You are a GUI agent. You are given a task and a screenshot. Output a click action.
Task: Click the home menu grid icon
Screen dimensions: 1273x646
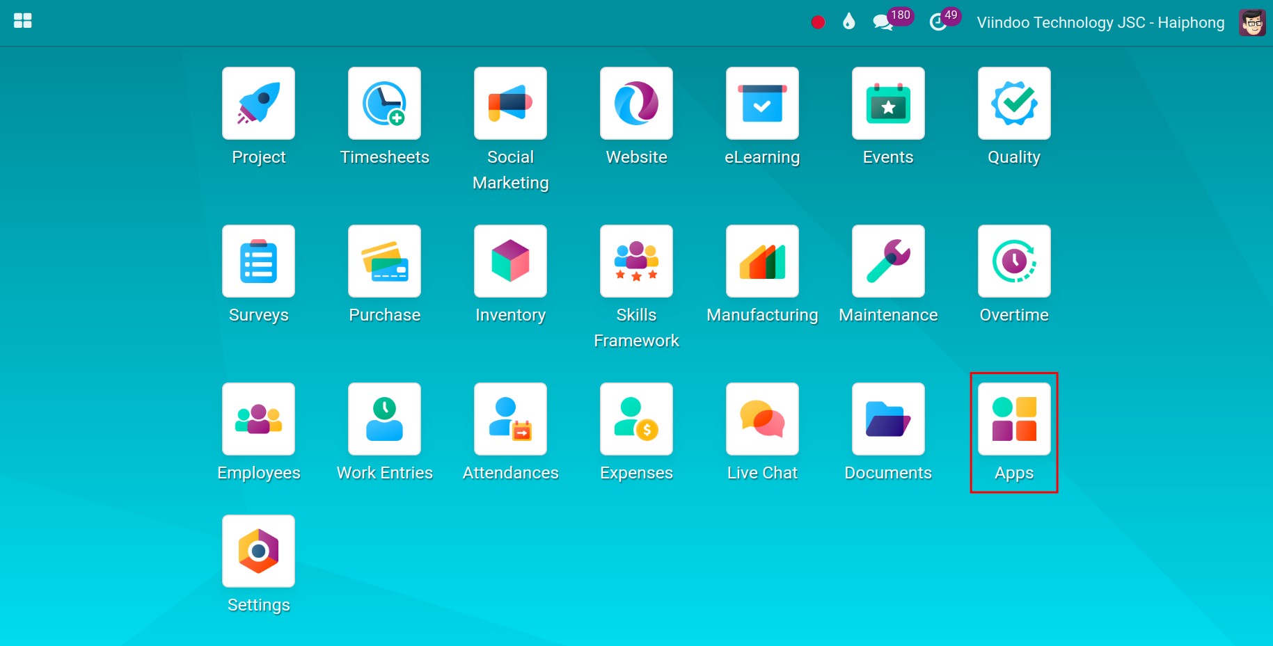(x=23, y=21)
